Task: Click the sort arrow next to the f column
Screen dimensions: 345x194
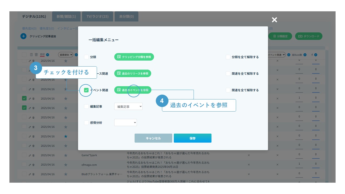Action: [316, 55]
